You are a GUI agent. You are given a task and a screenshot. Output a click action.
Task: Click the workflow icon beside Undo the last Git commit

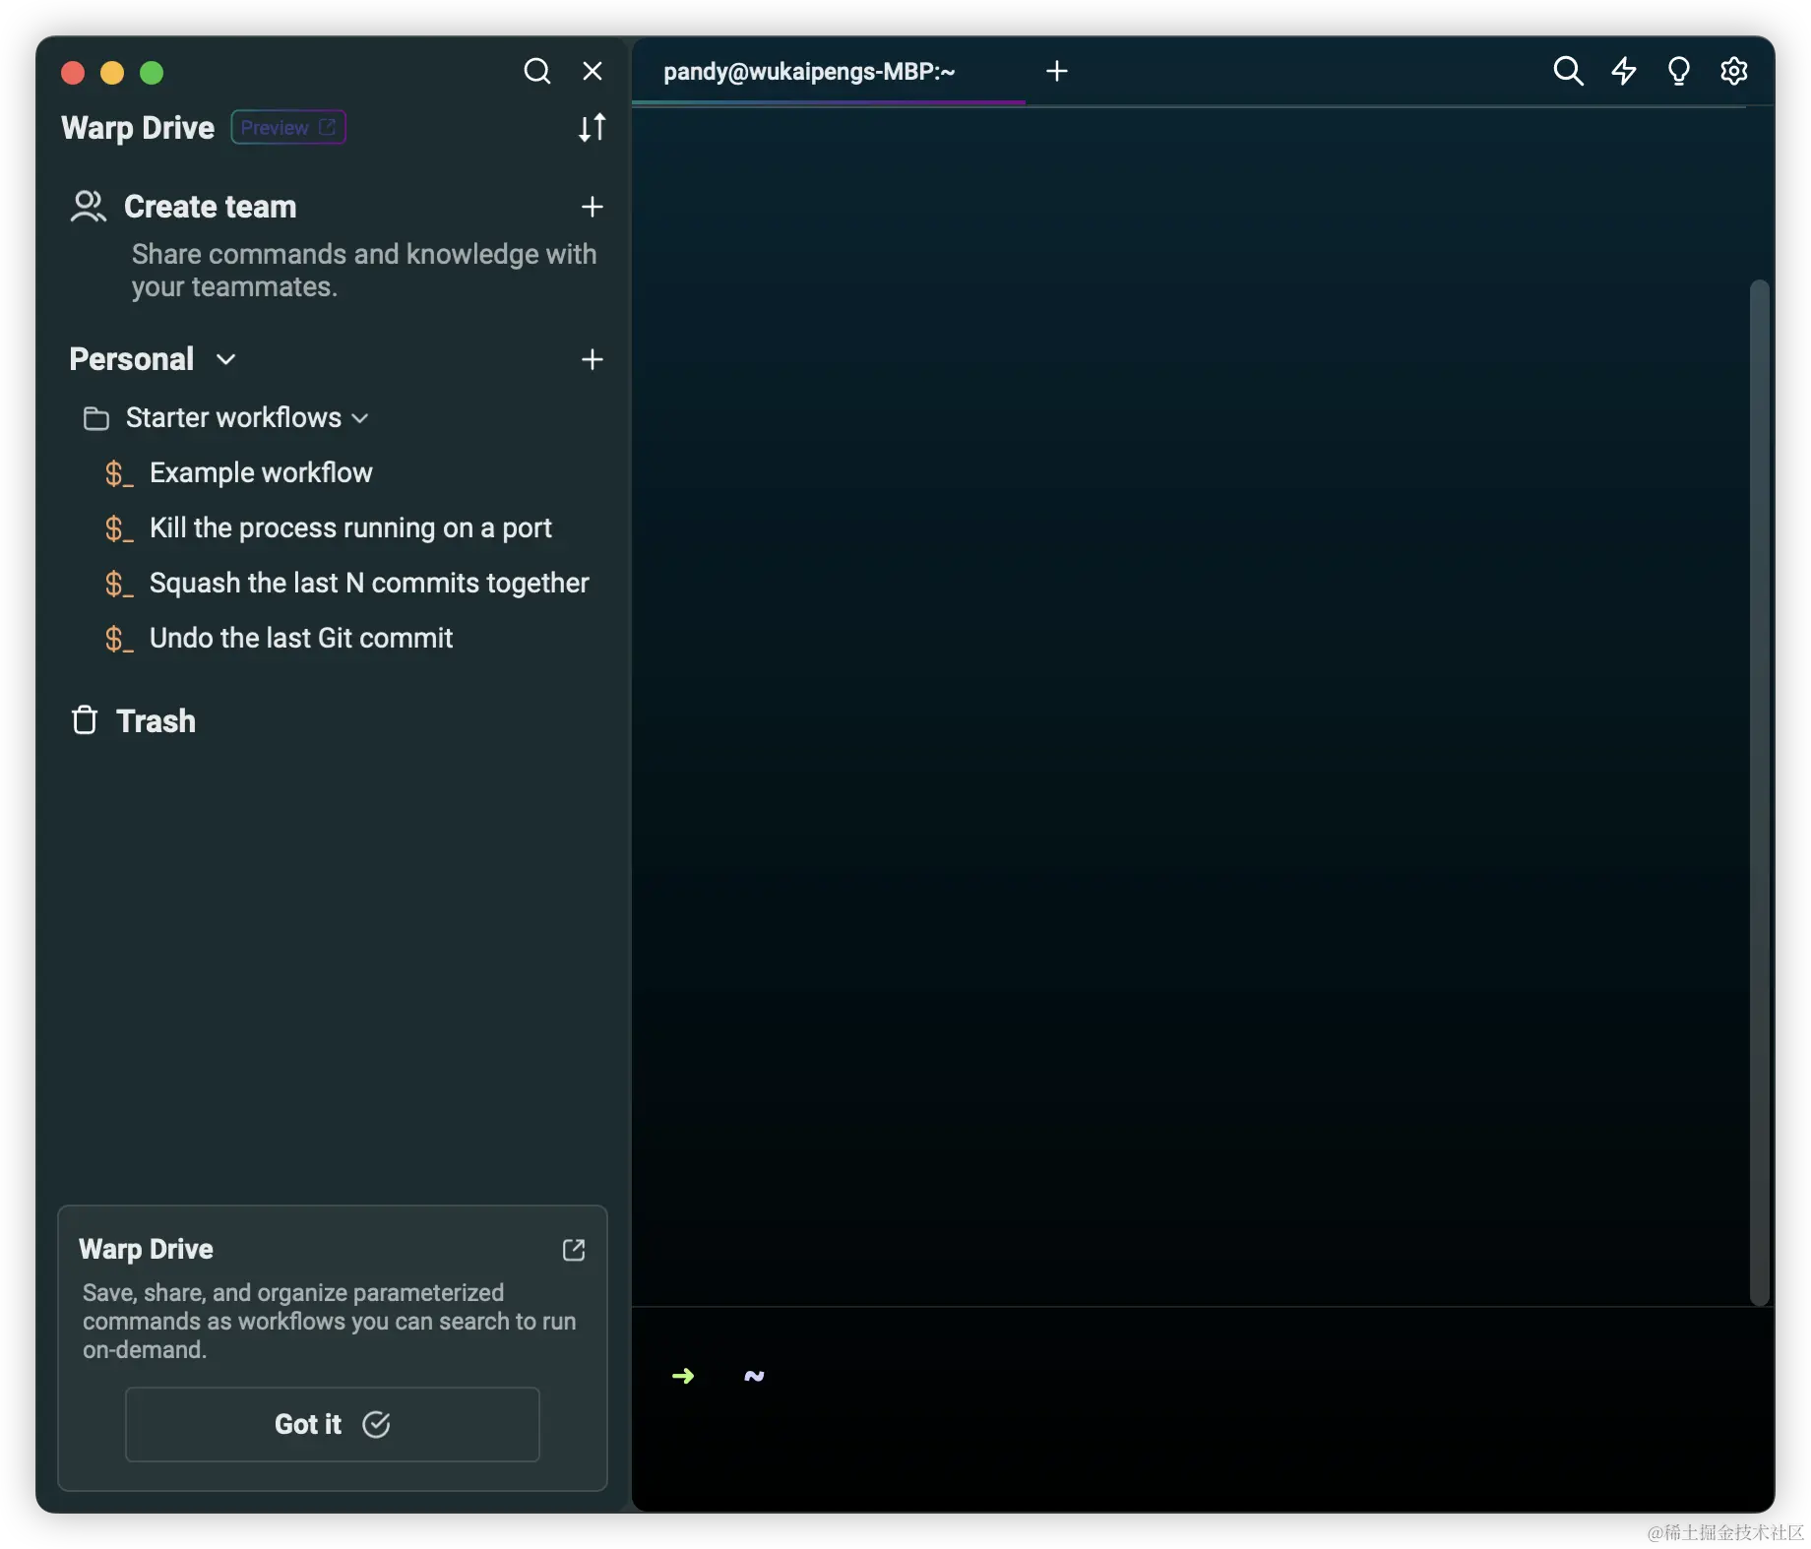coord(118,639)
